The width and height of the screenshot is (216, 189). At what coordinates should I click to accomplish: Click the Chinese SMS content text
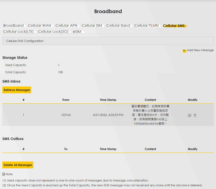pyautogui.click(x=150, y=115)
